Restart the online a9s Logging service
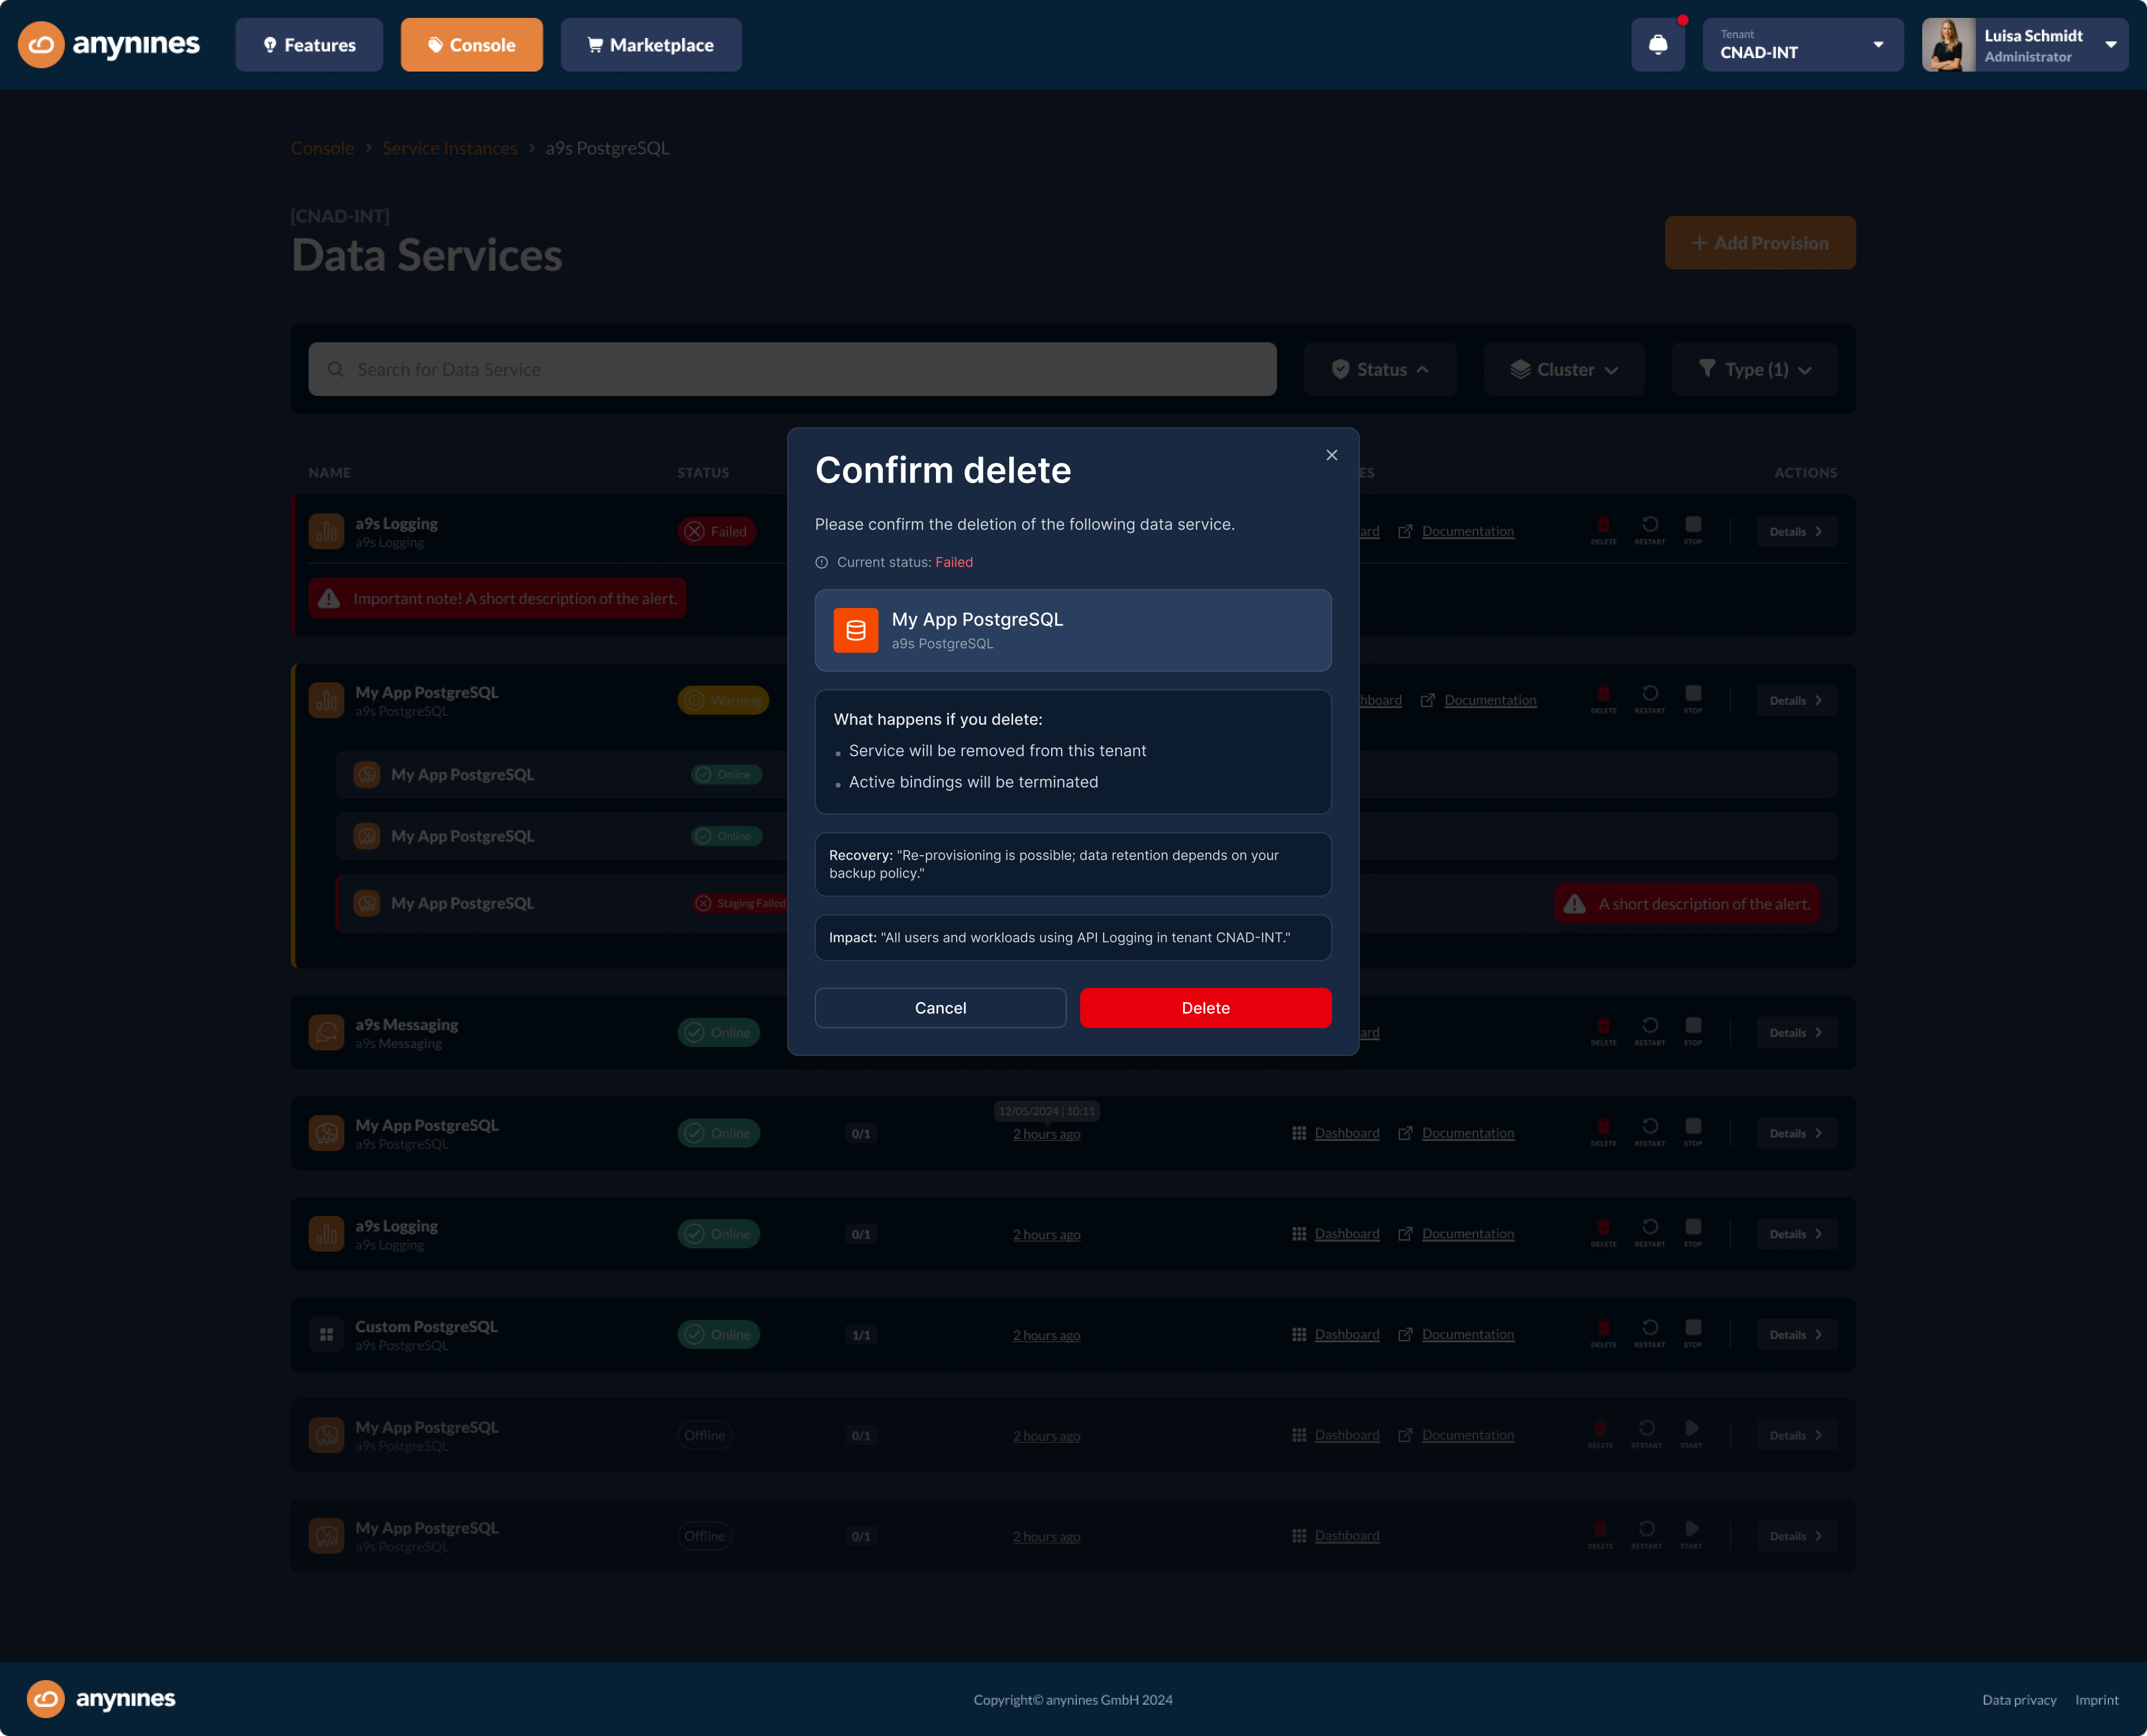Image resolution: width=2147 pixels, height=1736 pixels. 1651,1231
